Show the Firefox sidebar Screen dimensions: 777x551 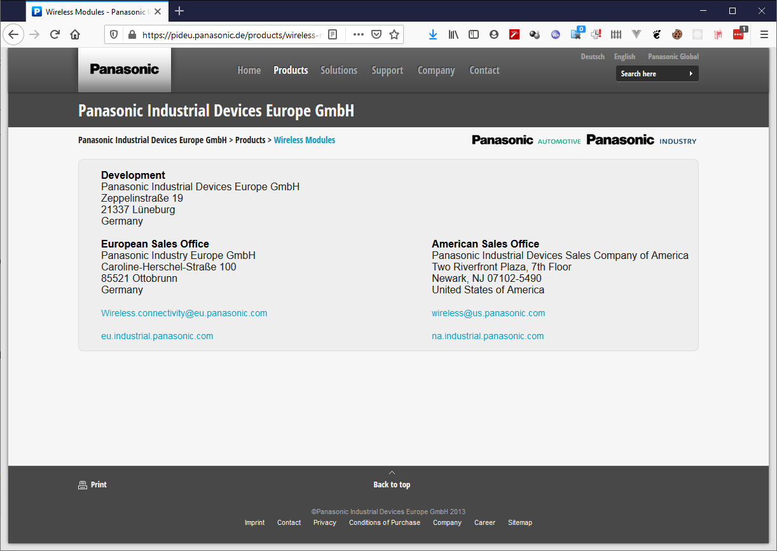coord(474,34)
